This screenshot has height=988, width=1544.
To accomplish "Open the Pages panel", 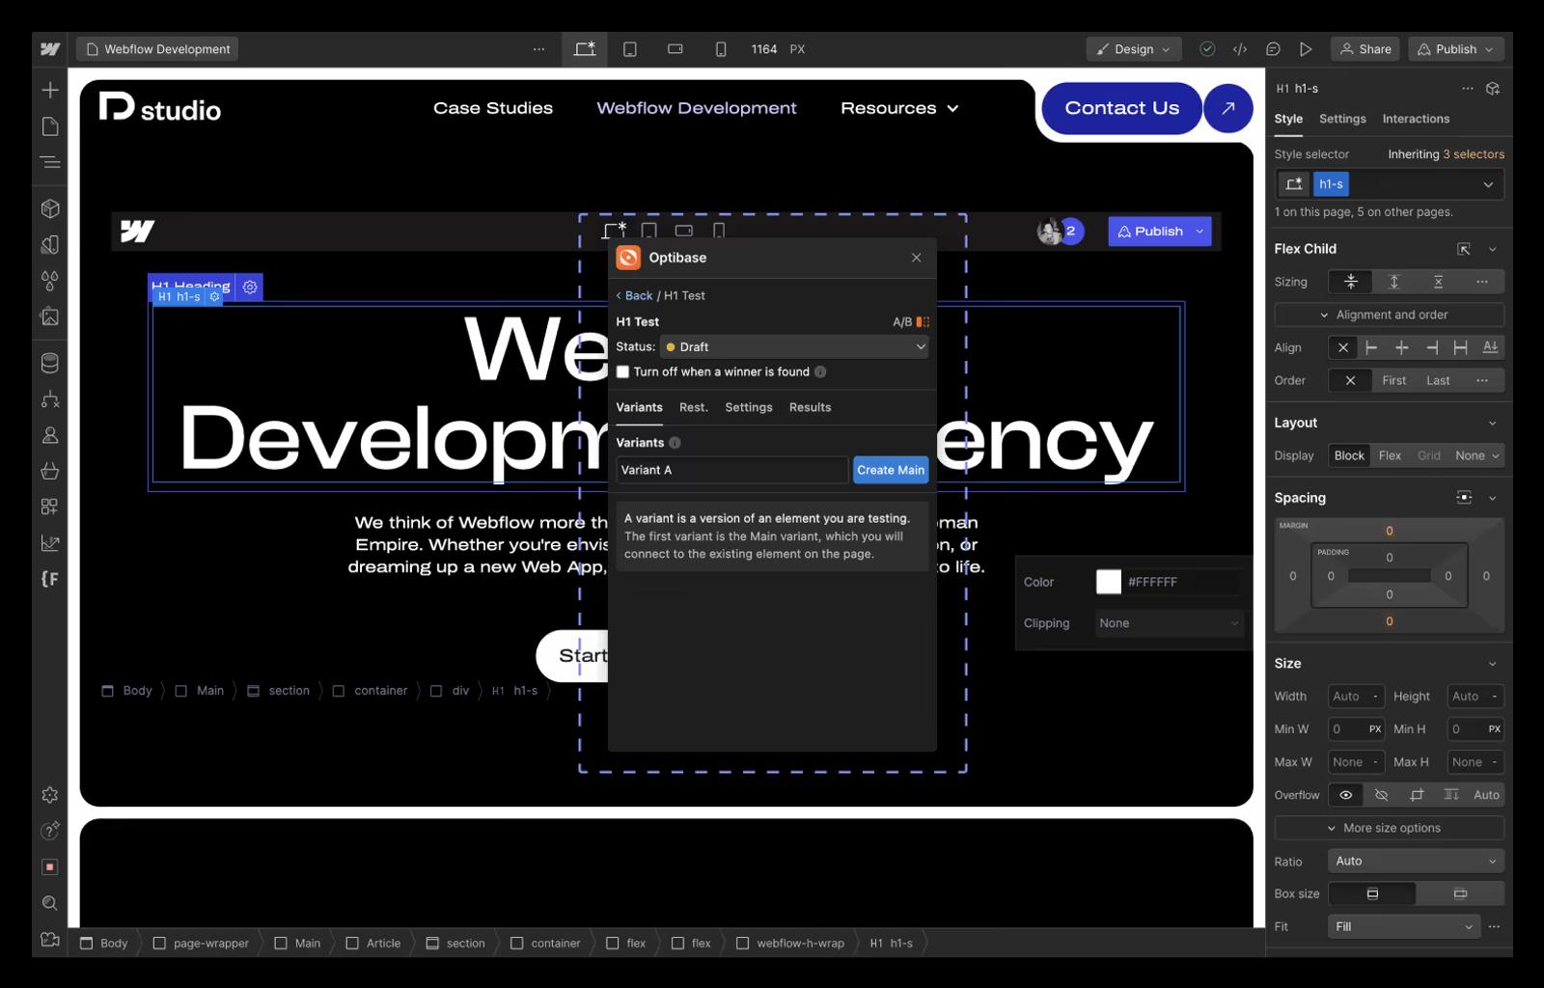I will pos(50,126).
